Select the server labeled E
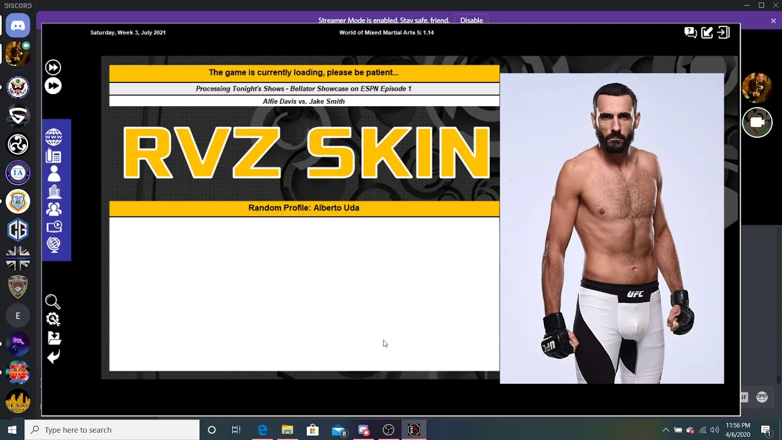The height and width of the screenshot is (440, 782). [18, 316]
